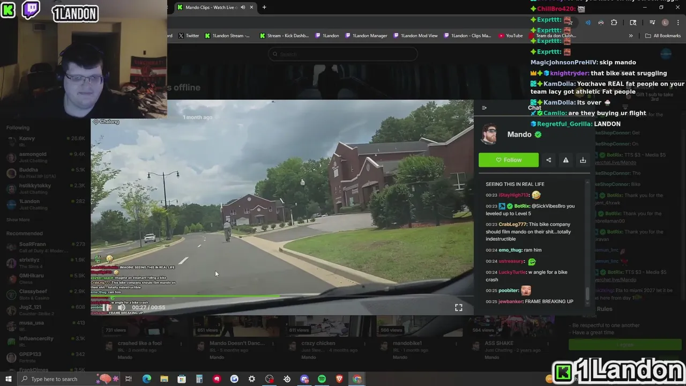This screenshot has width=686, height=386.
Task: Open Spotify from the taskbar
Action: pyautogui.click(x=322, y=379)
